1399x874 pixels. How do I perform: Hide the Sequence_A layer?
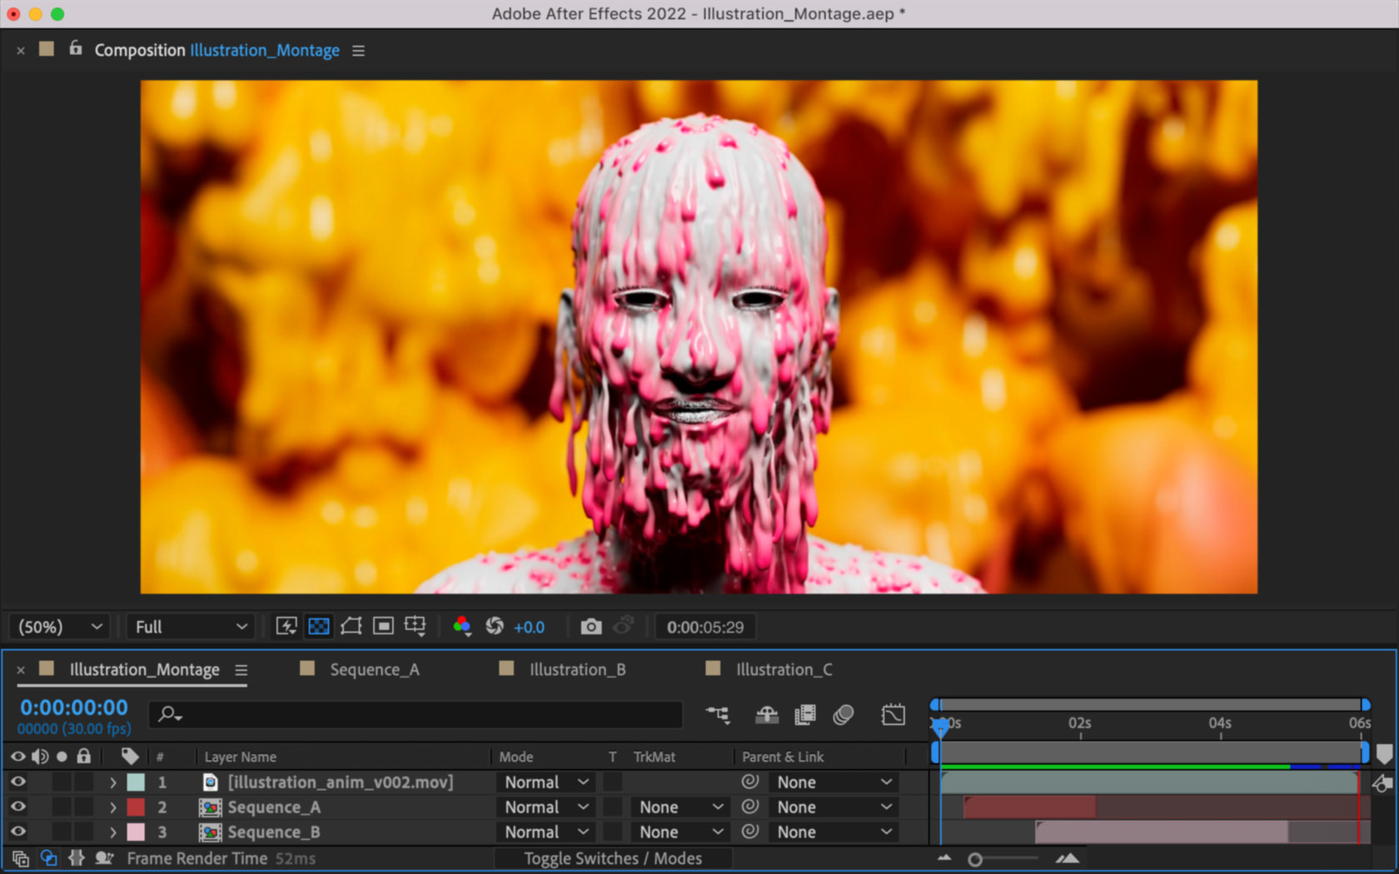(x=17, y=807)
